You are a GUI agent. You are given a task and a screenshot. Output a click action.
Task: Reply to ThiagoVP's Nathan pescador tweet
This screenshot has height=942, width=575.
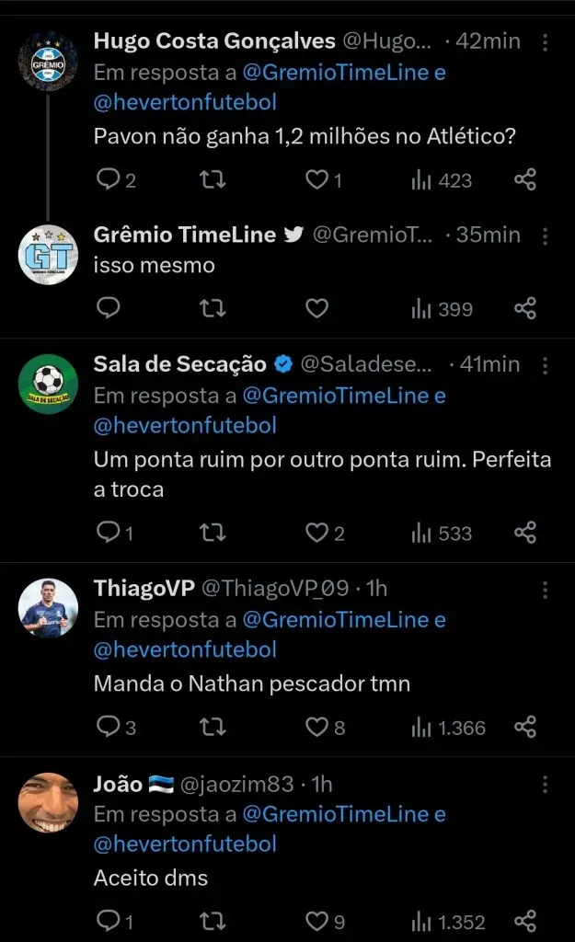point(109,728)
